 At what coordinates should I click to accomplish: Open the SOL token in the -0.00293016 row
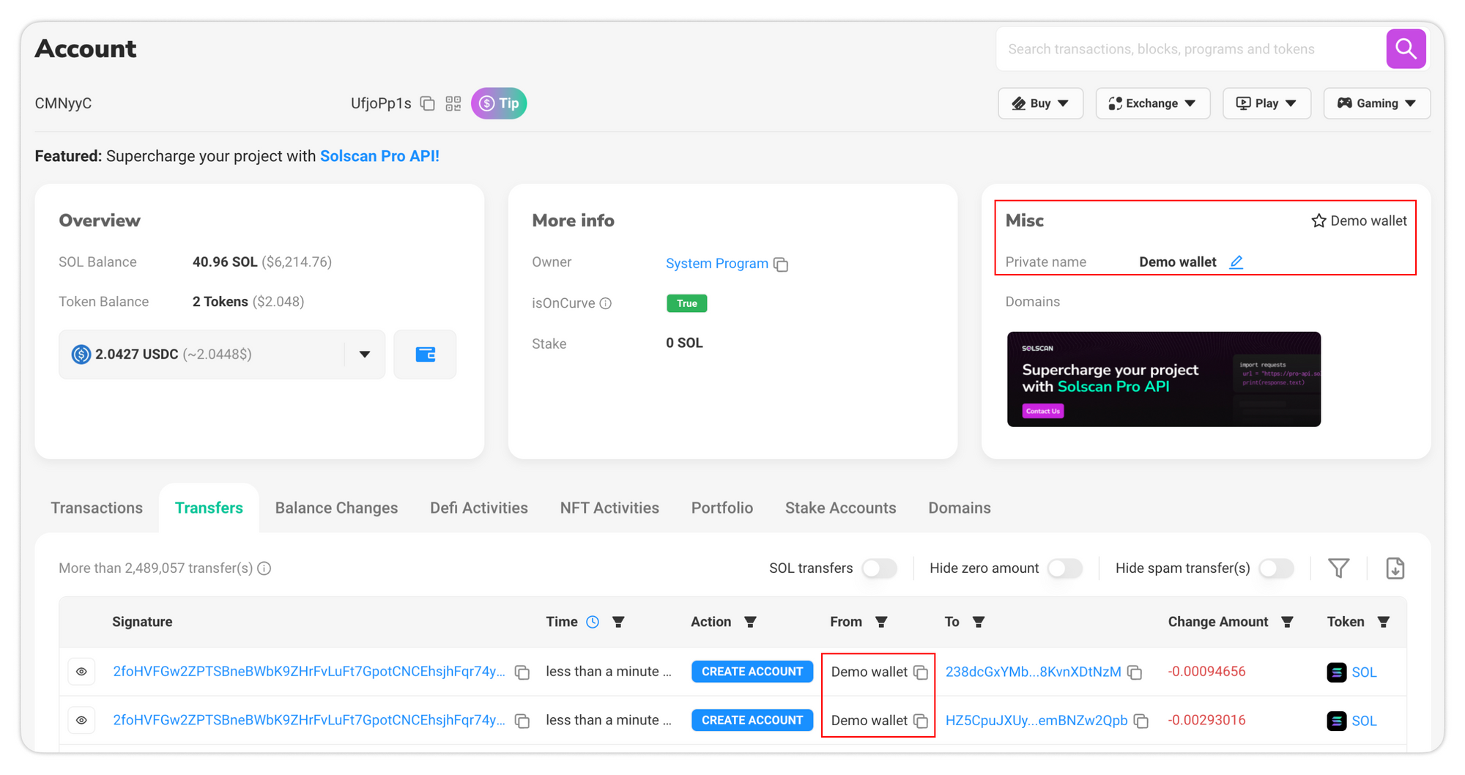pos(1363,721)
